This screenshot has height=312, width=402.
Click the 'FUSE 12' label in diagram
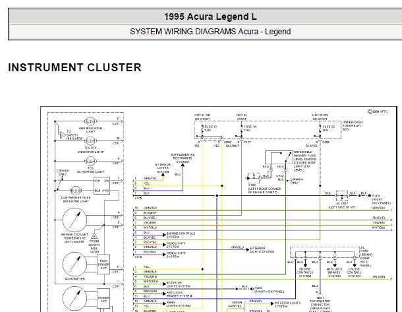pos(211,128)
